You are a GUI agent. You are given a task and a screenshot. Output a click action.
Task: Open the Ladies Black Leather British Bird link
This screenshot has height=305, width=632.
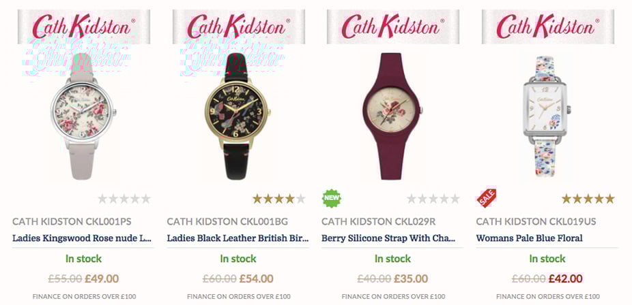(x=238, y=238)
